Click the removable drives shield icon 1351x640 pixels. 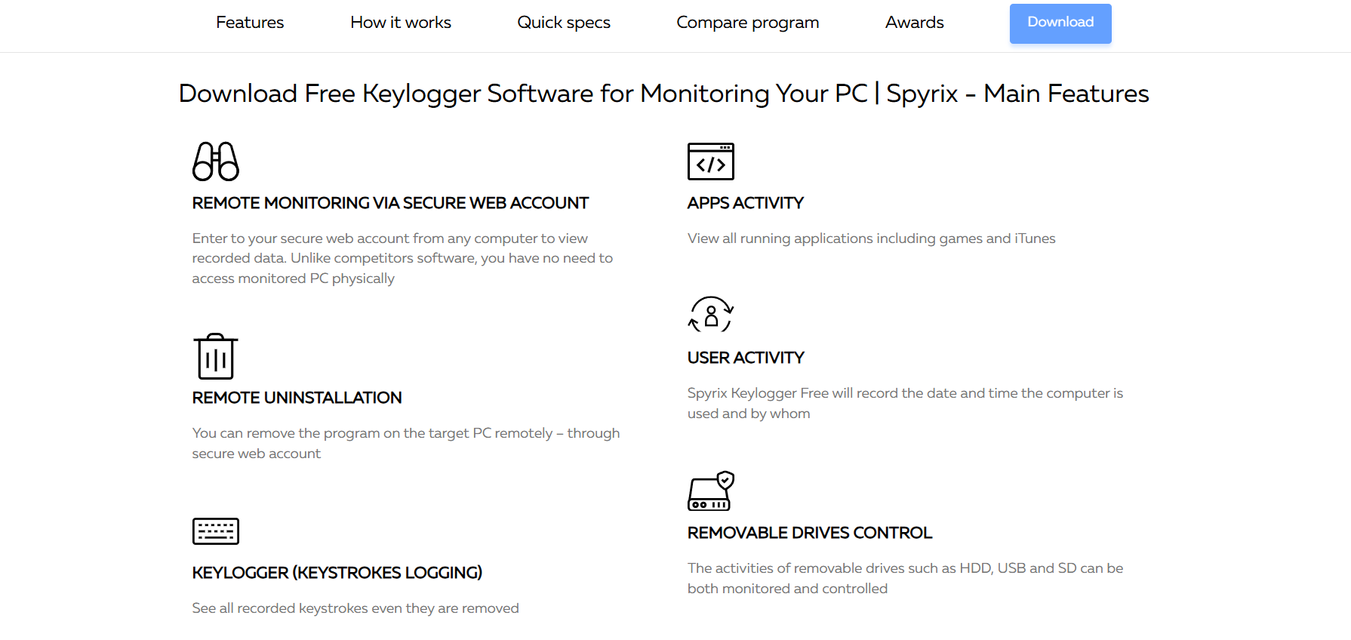click(x=711, y=491)
